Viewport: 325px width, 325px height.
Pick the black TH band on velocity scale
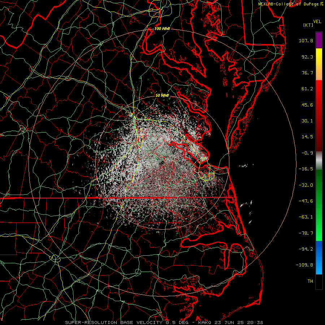(319, 281)
